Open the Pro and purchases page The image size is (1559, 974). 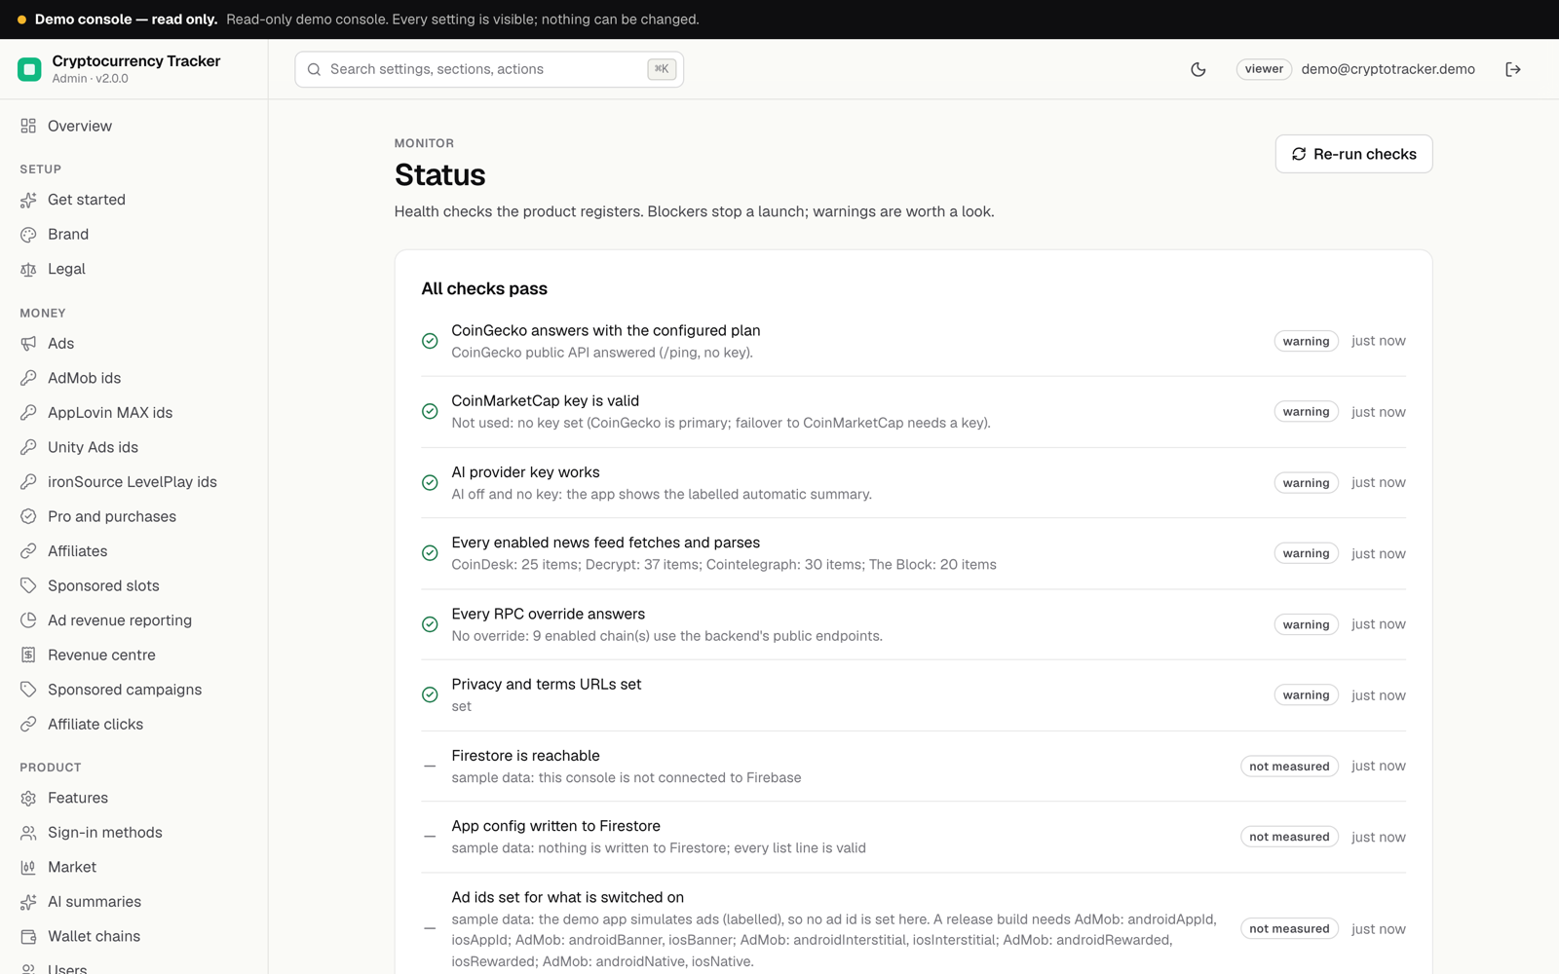click(x=133, y=516)
